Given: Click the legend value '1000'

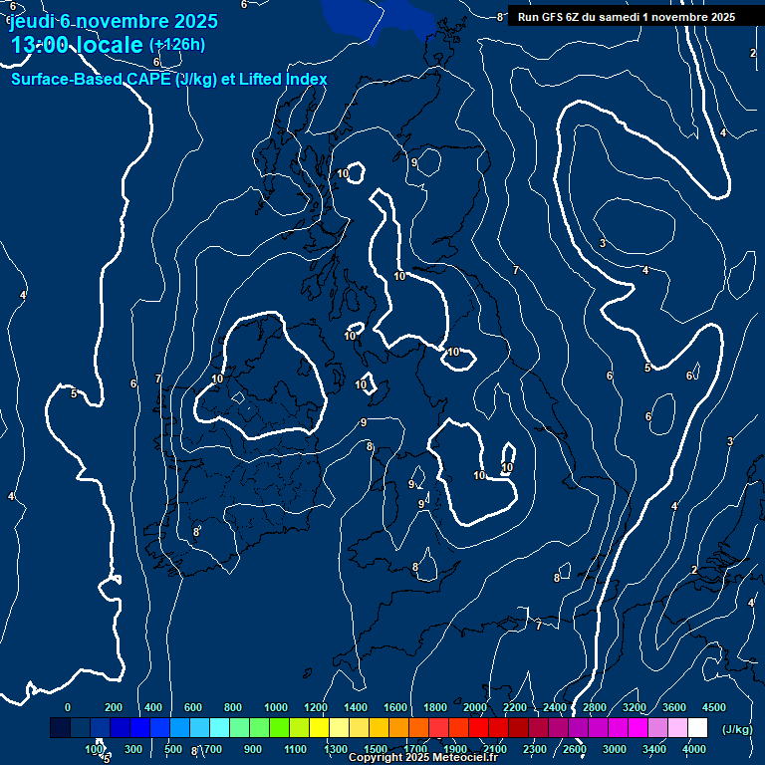Looking at the screenshot, I should coord(276,707).
